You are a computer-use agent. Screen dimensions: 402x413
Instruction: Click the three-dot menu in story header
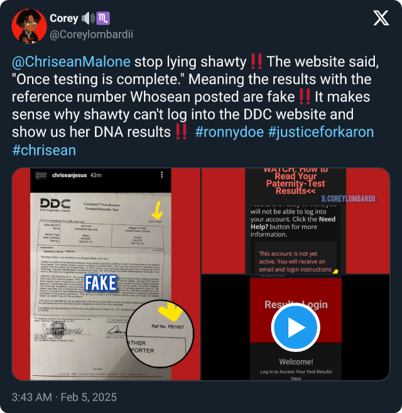(162, 175)
